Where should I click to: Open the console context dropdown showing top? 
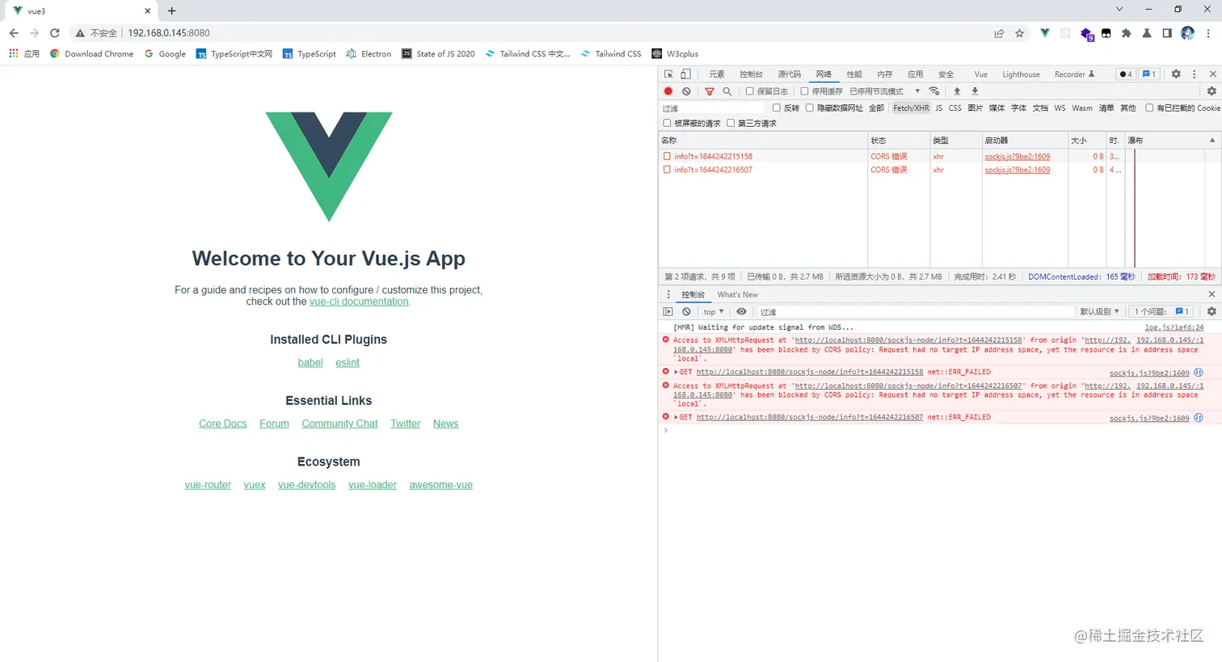coord(712,311)
